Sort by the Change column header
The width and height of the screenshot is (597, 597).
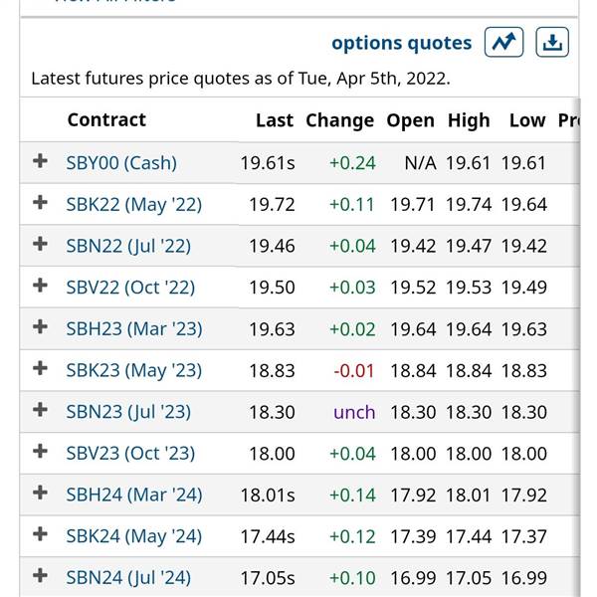coord(340,120)
